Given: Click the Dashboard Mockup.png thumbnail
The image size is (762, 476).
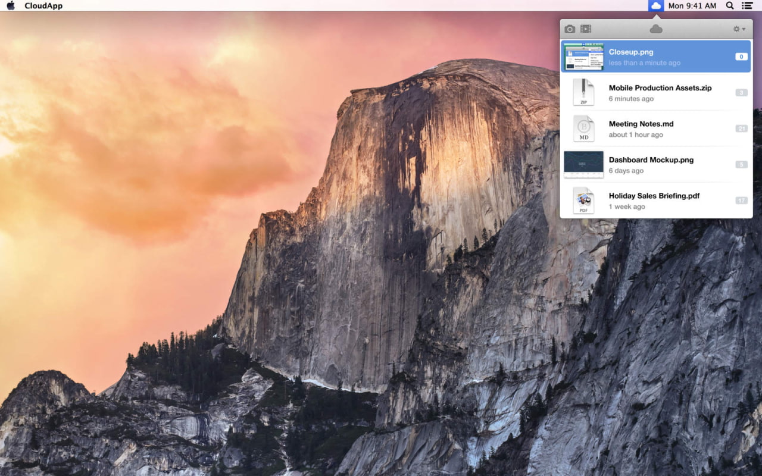Looking at the screenshot, I should click(583, 164).
